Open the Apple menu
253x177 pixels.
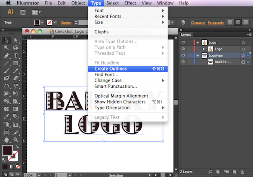[8, 3]
